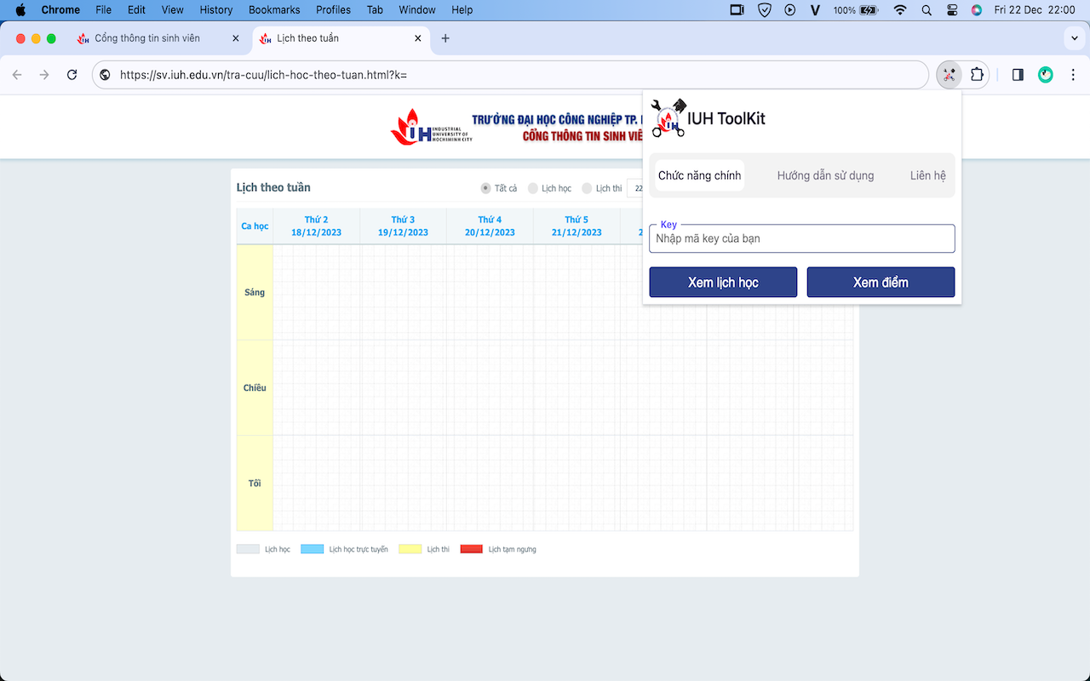Open Chrome's three-dot menu
This screenshot has width=1090, height=681.
point(1073,75)
